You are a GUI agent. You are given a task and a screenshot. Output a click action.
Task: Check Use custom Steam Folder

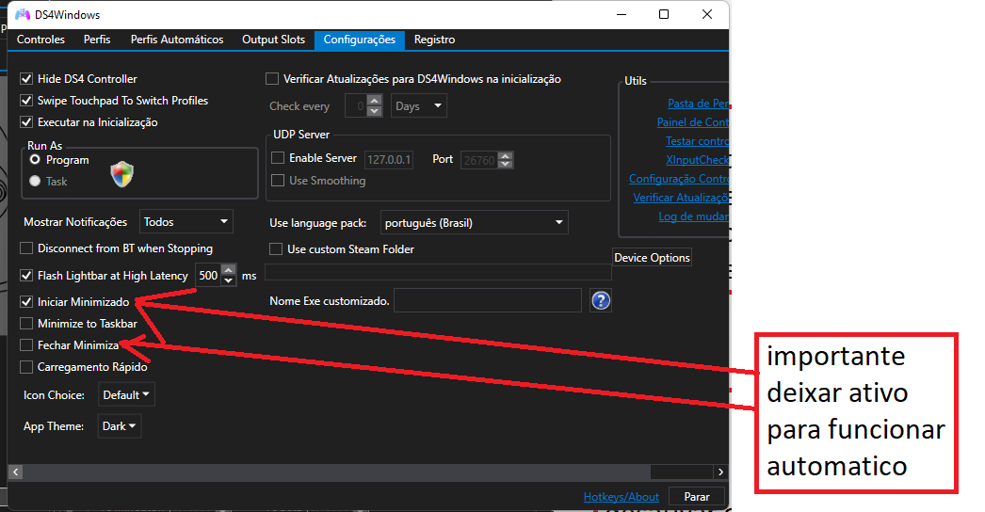(276, 249)
